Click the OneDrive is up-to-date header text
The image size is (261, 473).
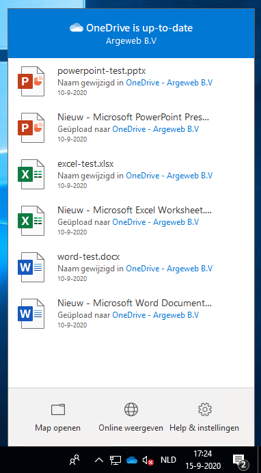(x=139, y=28)
